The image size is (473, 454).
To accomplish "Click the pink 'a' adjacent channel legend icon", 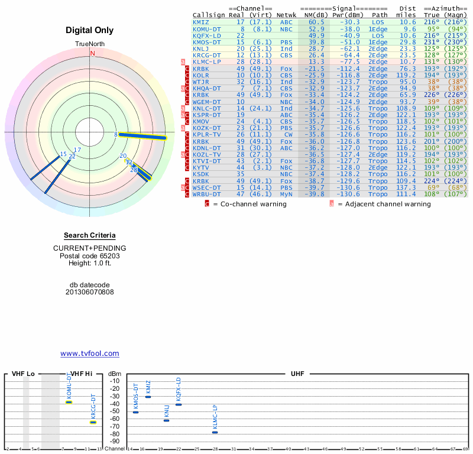I will [x=332, y=204].
